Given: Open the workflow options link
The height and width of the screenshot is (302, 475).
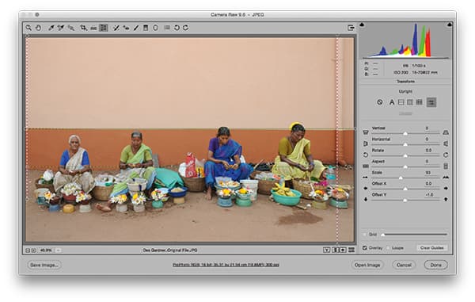Looking at the screenshot, I should [226, 265].
